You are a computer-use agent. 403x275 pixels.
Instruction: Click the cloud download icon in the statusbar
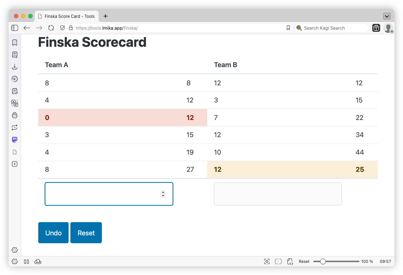click(38, 261)
